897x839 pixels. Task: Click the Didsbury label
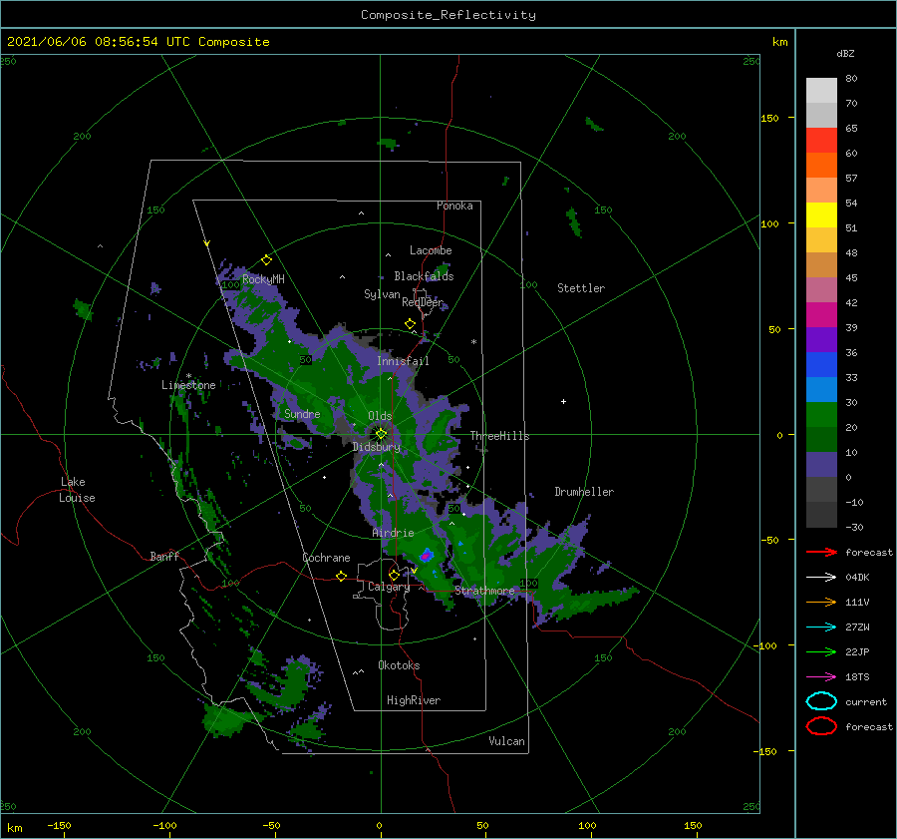click(377, 447)
